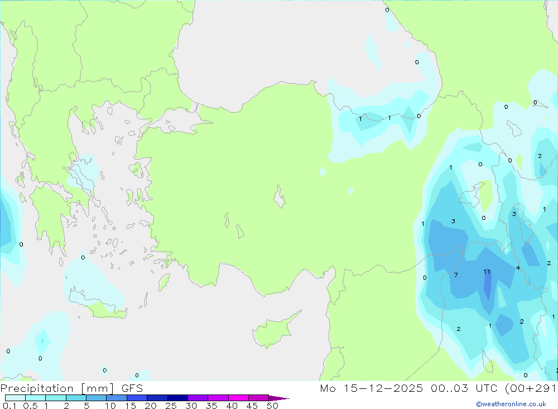Pick the 25–30 mm dark blue swatch
558x409 pixels.
[x=177, y=398]
